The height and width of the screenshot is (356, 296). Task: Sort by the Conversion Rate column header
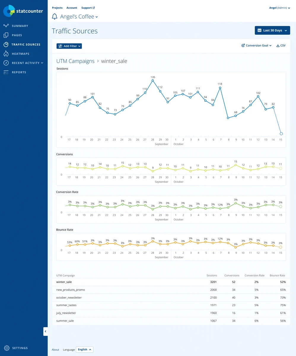click(254, 276)
